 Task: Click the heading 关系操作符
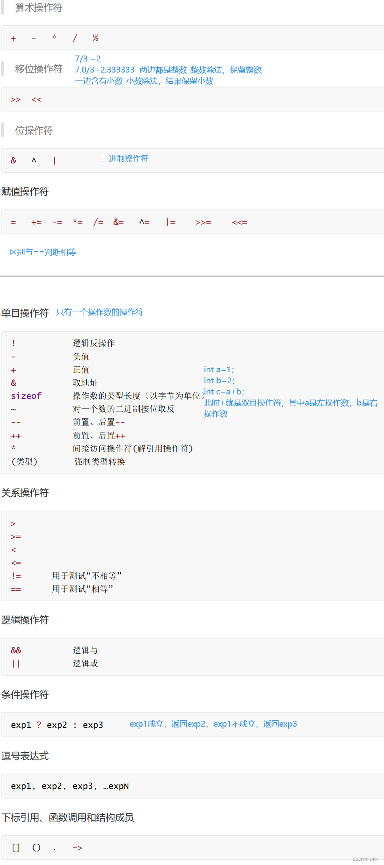click(x=25, y=493)
